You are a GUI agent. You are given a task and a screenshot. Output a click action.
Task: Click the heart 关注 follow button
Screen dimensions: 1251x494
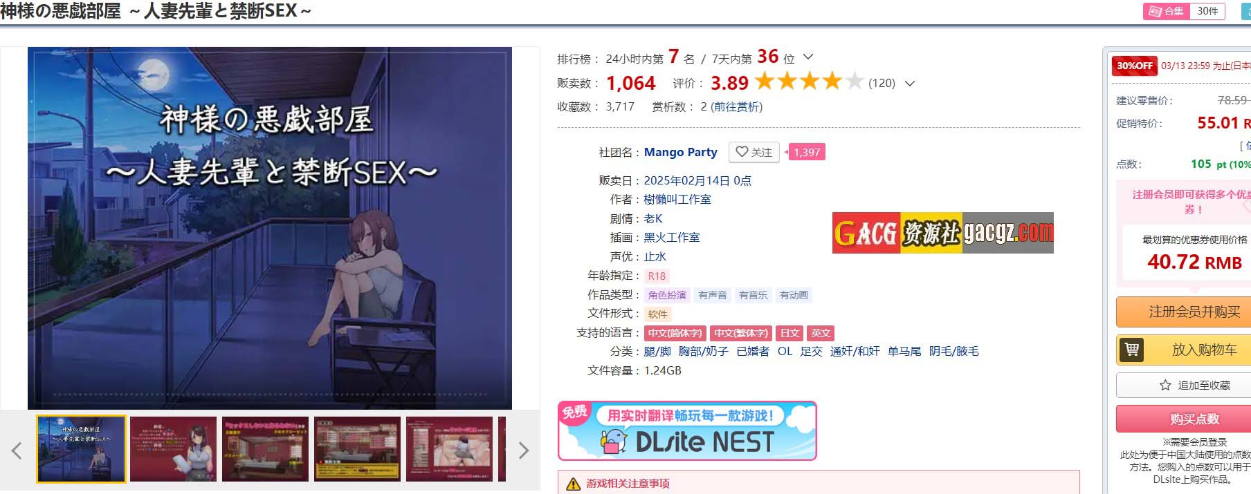tap(754, 152)
